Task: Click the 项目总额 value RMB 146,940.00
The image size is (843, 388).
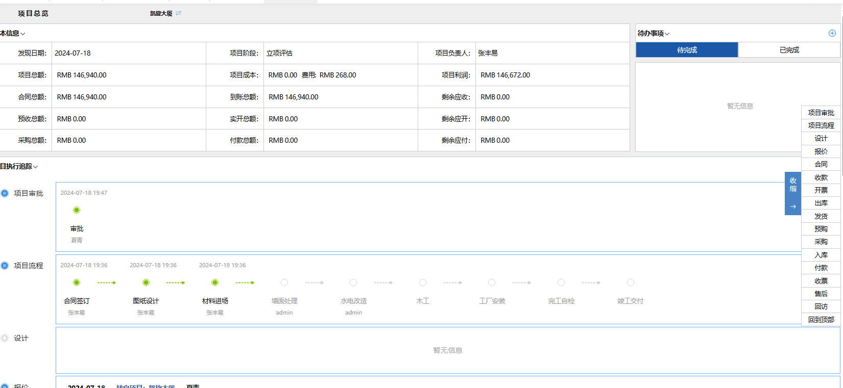Action: pyautogui.click(x=82, y=75)
